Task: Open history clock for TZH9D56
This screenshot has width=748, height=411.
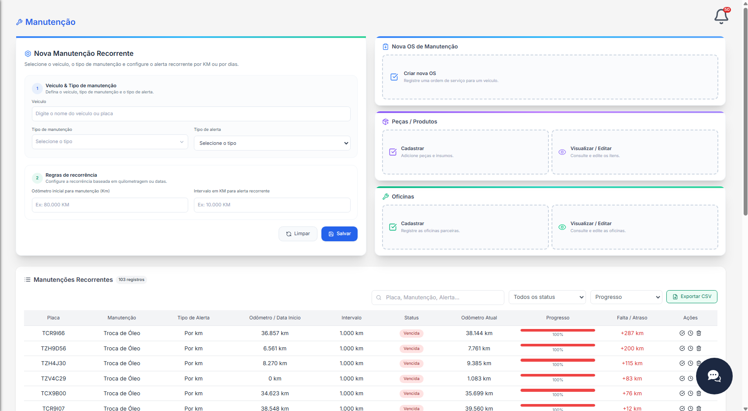Action: (690, 349)
